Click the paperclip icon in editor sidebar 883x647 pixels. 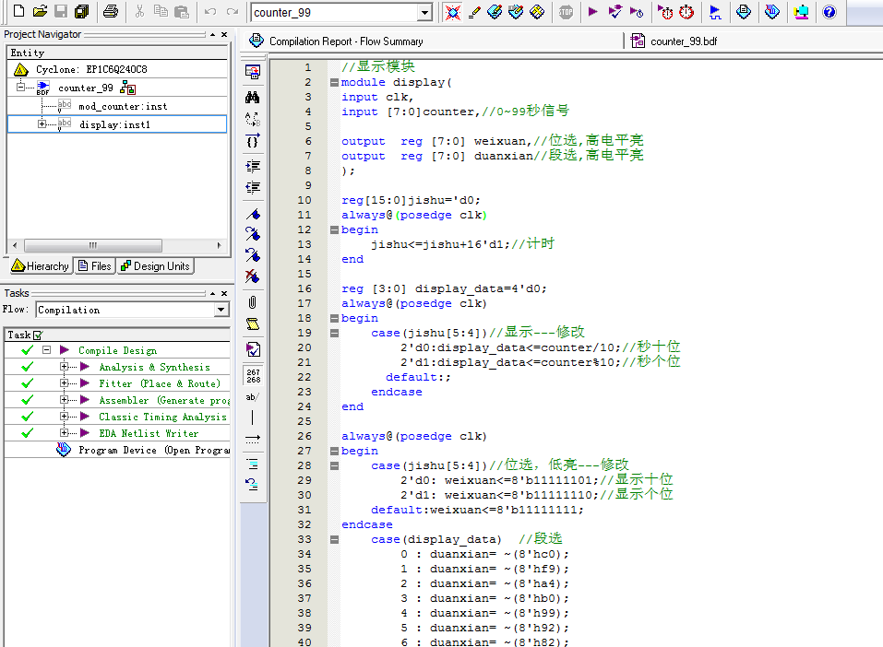[x=253, y=302]
